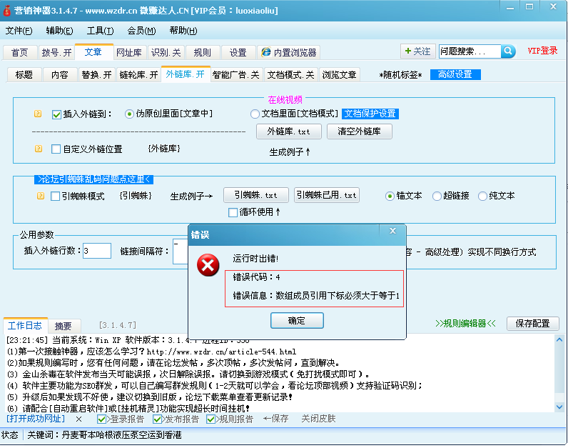
Task: Choose the 锚文本 radio button
Action: point(390,196)
